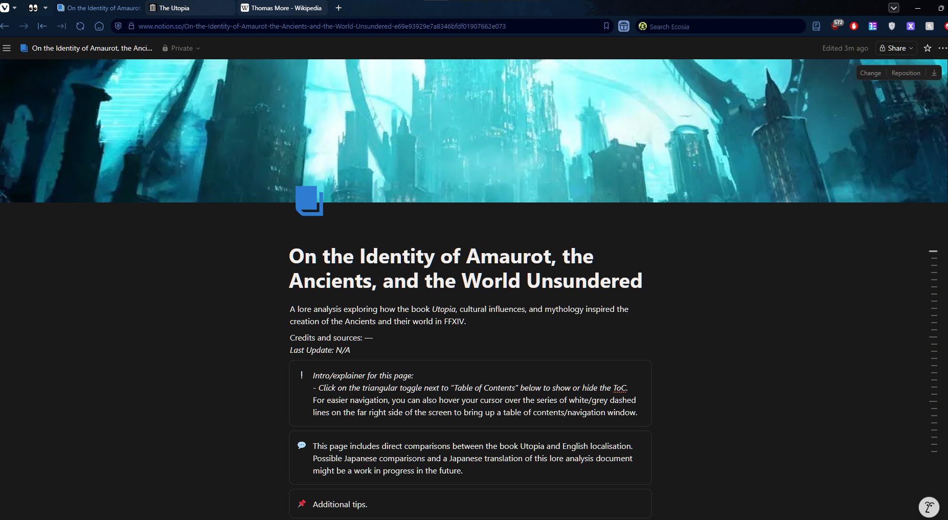Open the Notion sidebar hamburger menu
The image size is (948, 520).
tap(7, 48)
